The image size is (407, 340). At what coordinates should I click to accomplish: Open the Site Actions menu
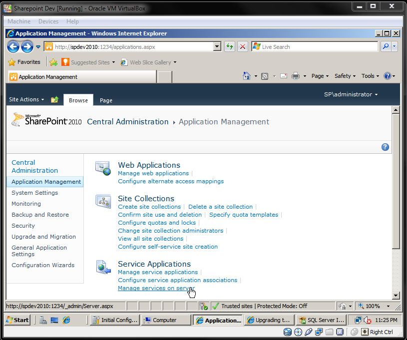click(x=26, y=99)
